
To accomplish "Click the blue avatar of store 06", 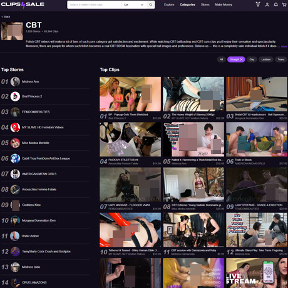I will (15, 158).
